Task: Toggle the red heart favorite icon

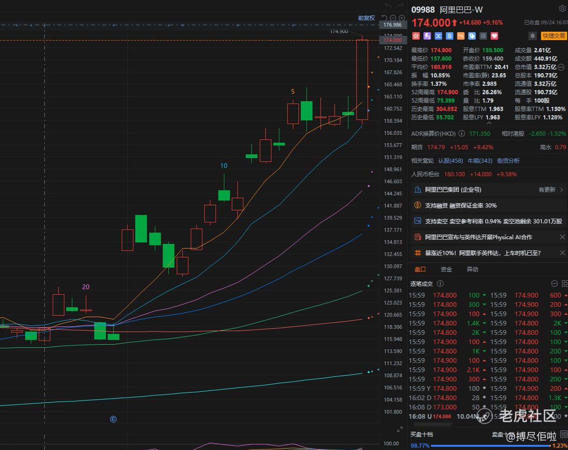Action: click(x=494, y=36)
